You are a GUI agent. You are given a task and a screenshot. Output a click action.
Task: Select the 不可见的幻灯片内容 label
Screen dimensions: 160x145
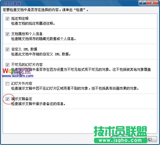(27, 65)
